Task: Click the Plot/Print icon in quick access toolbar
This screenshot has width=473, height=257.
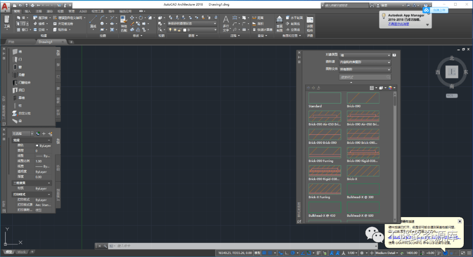Action: (x=32, y=5)
